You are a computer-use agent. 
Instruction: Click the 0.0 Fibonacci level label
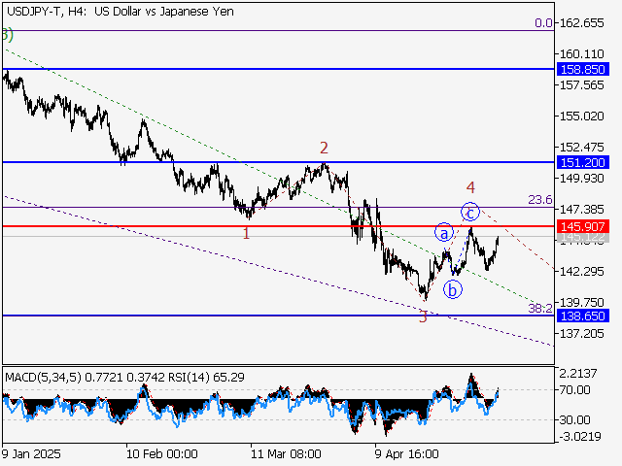click(x=542, y=22)
